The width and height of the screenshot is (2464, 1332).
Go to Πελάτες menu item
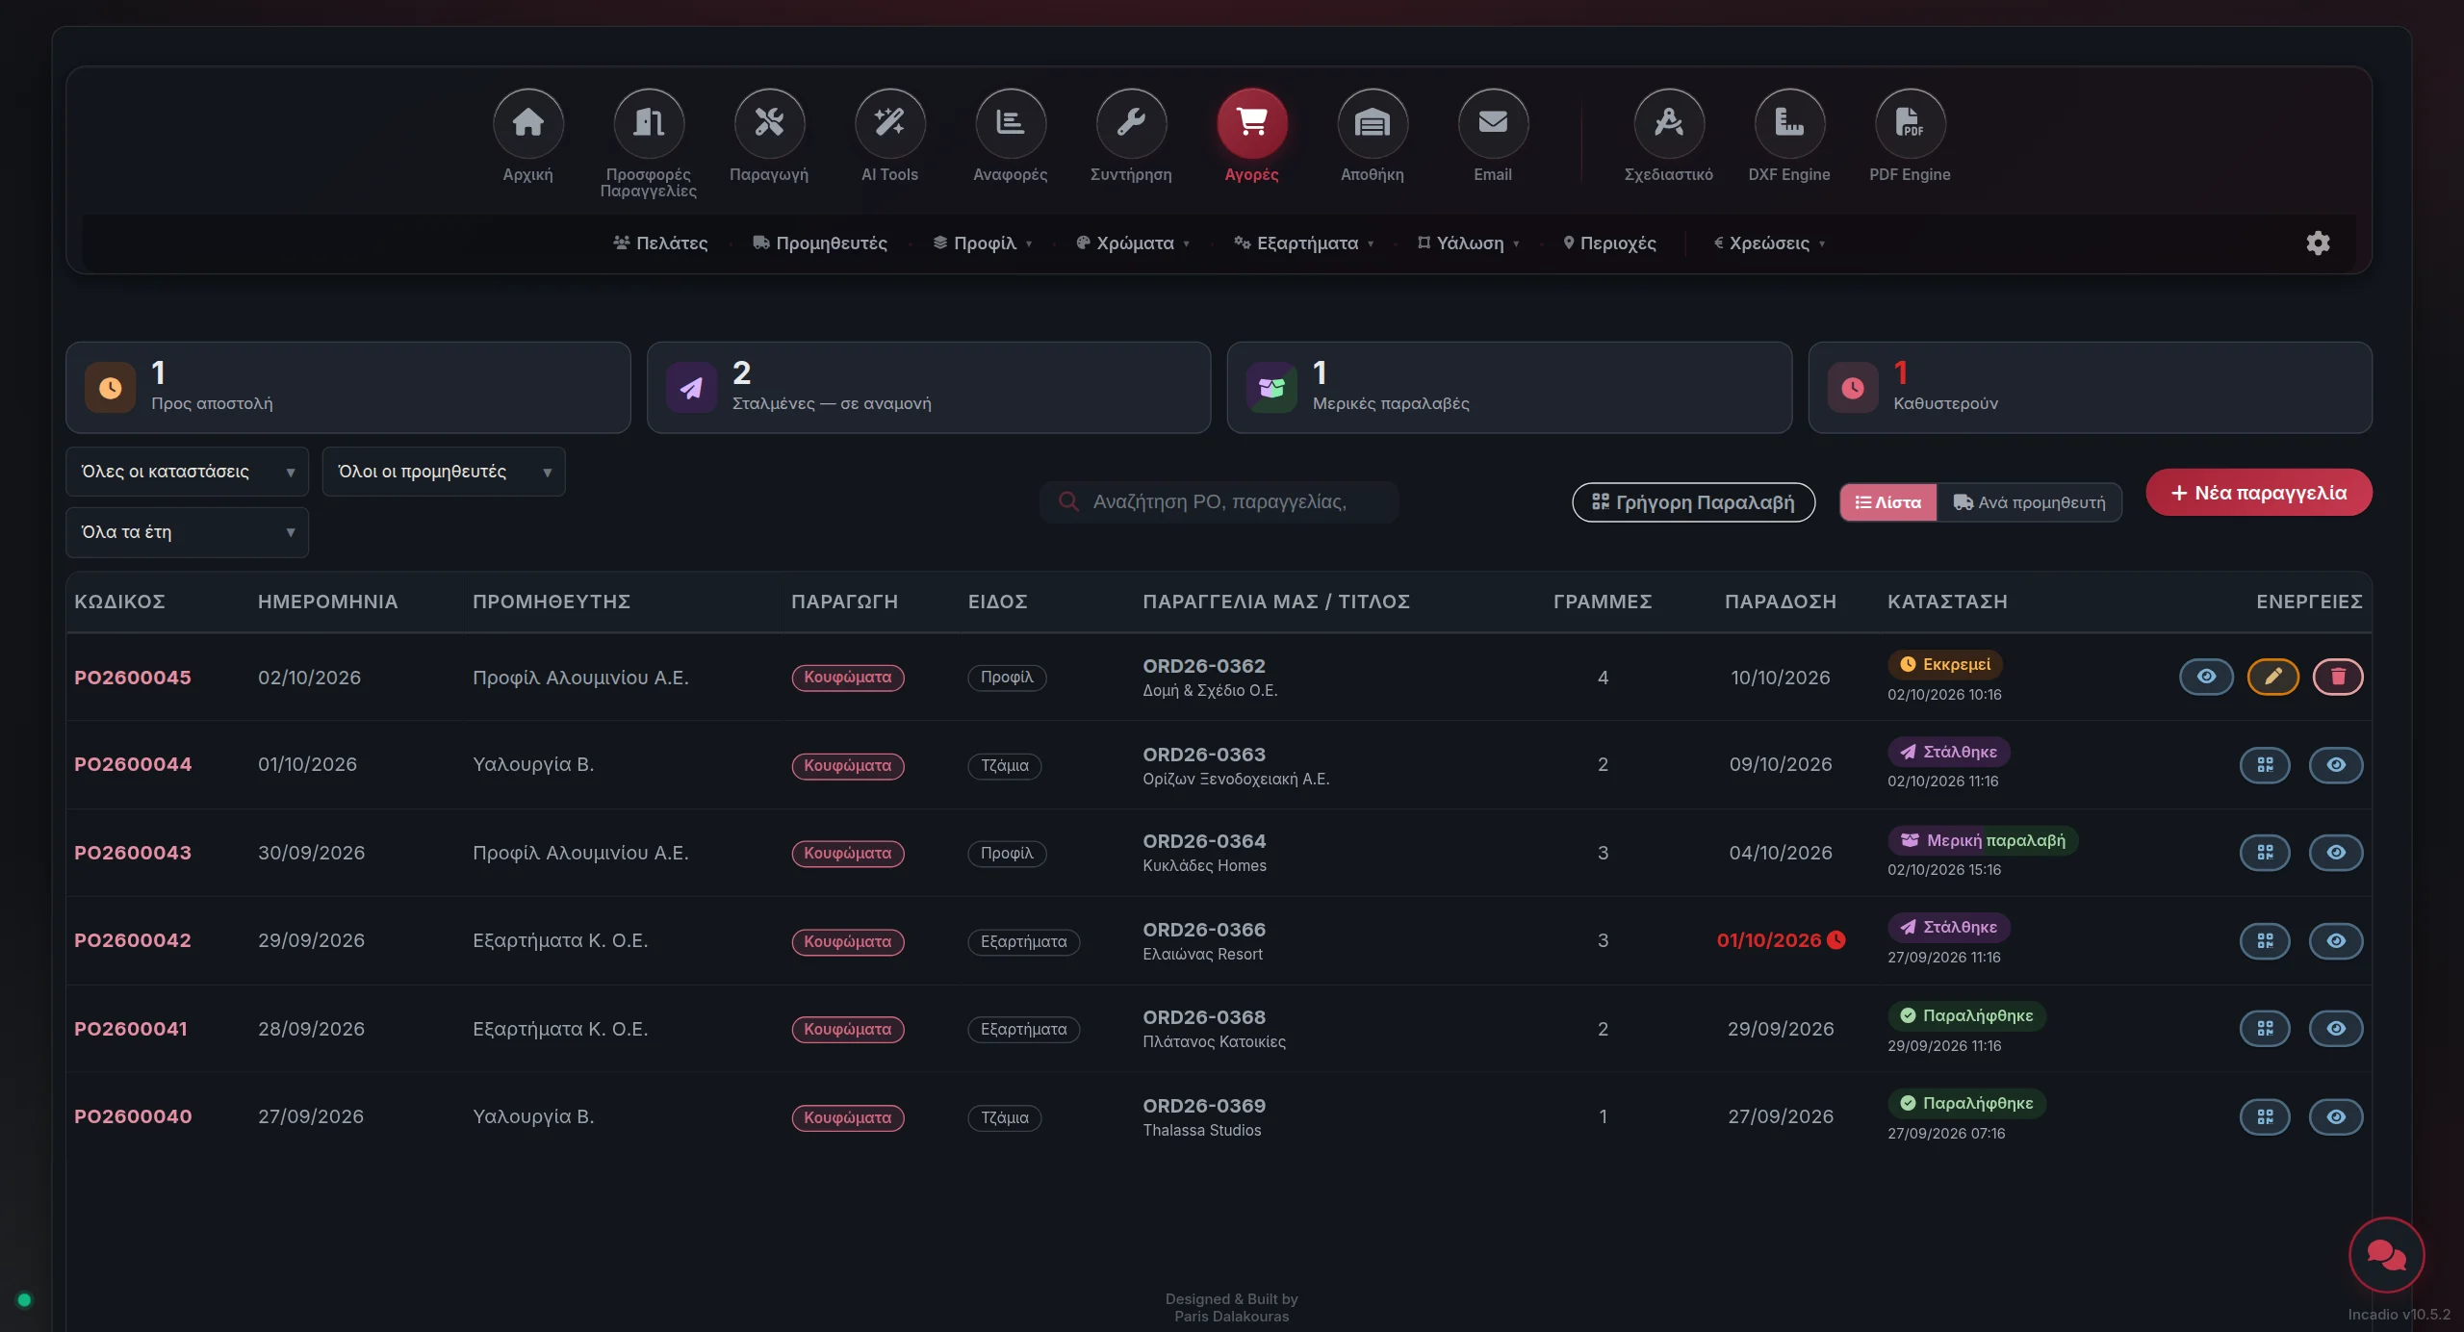(x=660, y=243)
